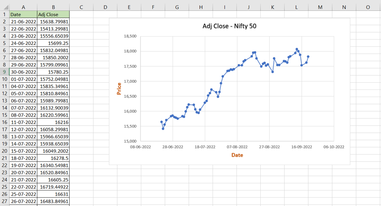Click cell with date 24-06-2022
The height and width of the screenshot is (206, 381).
[23, 43]
